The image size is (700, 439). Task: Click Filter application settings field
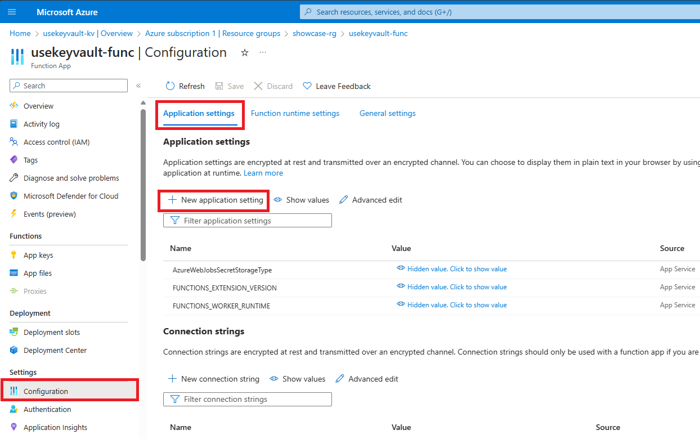[248, 221]
